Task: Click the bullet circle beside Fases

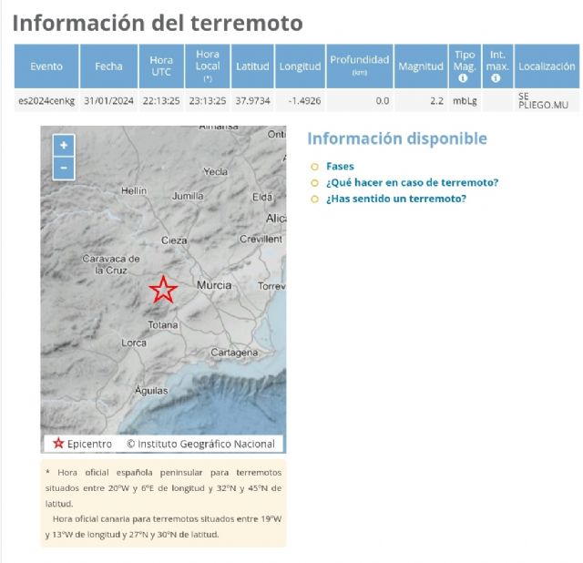Action: (x=314, y=167)
